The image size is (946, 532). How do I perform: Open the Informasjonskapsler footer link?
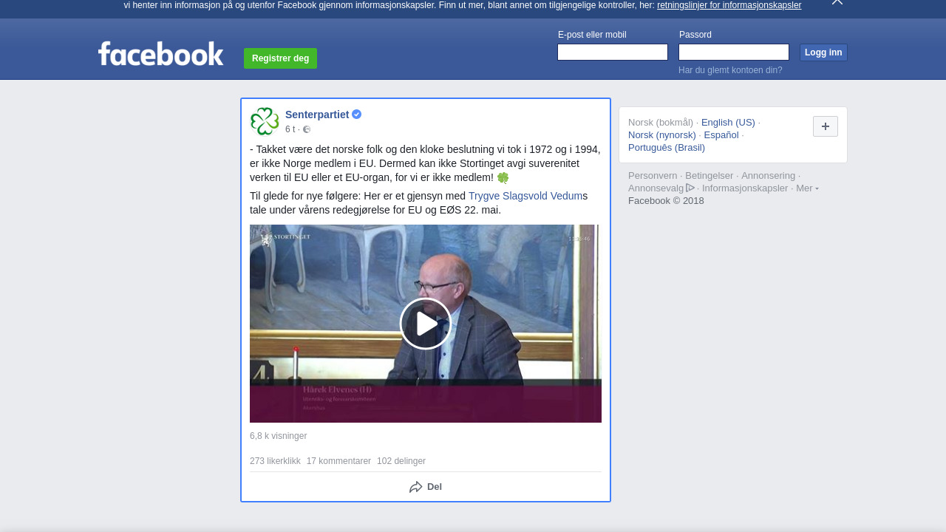pyautogui.click(x=745, y=188)
